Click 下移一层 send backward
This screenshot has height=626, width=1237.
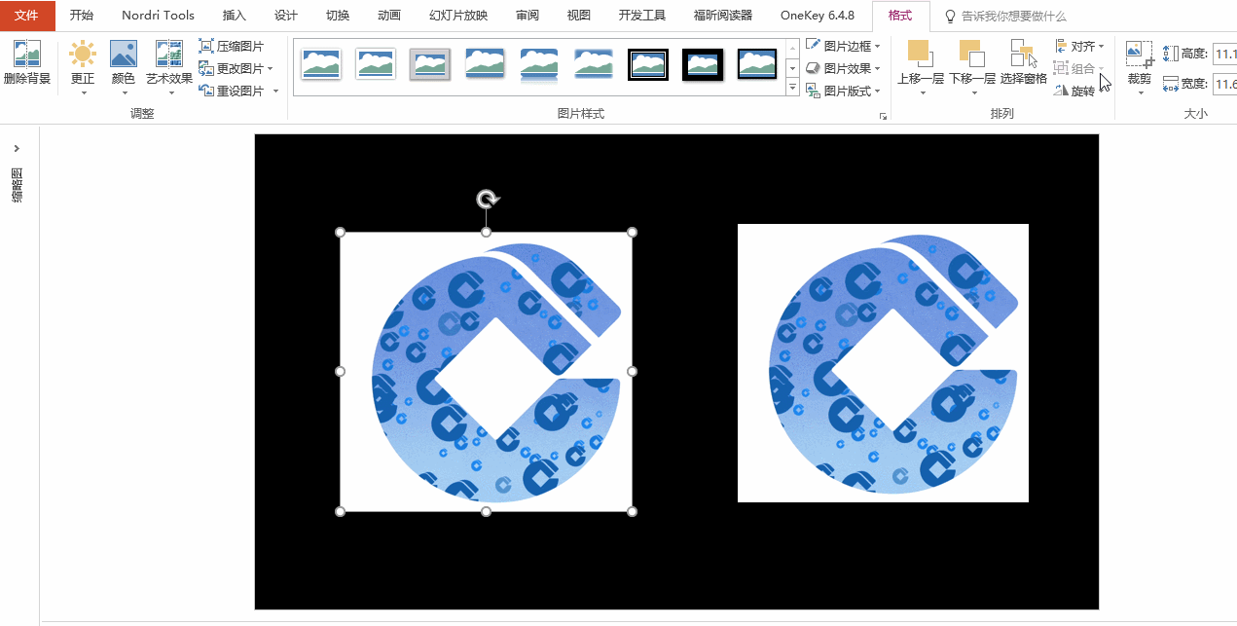click(971, 66)
